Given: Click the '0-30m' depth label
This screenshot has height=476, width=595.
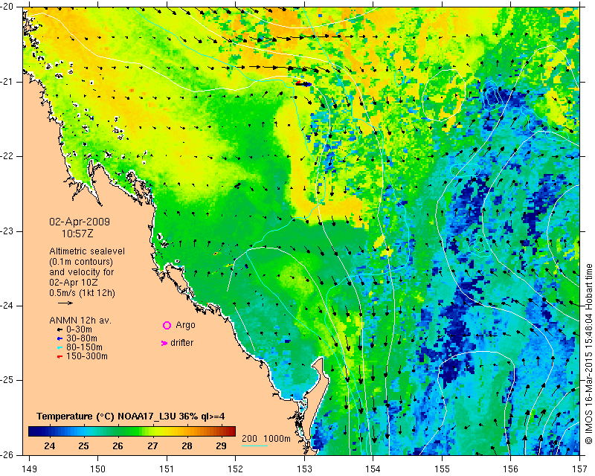Looking at the screenshot, I should pyautogui.click(x=79, y=329).
